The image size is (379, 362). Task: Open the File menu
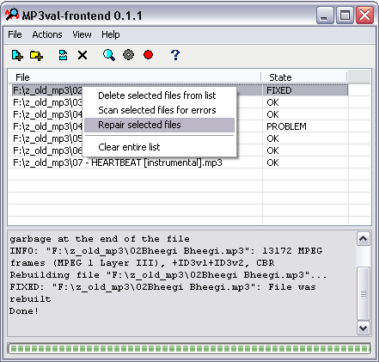(x=15, y=34)
